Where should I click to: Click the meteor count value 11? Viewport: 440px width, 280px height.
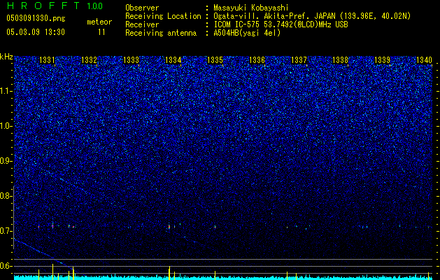tap(101, 32)
